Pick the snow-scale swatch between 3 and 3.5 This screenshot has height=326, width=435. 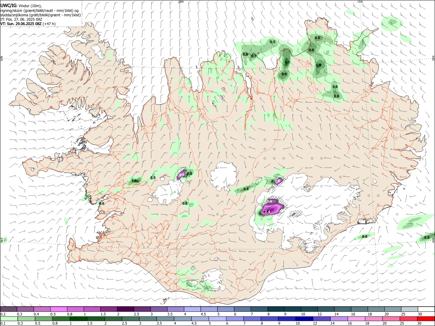(158, 309)
